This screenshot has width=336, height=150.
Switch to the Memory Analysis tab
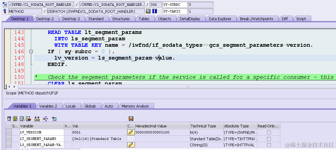[135, 106]
